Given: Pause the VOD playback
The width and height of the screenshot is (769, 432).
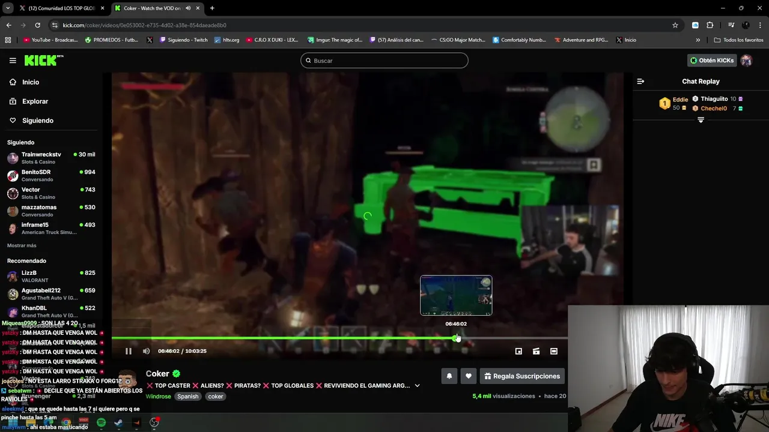Looking at the screenshot, I should (x=128, y=351).
